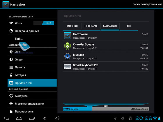The width and height of the screenshot is (163, 122).
Task: Tap the location icon next to Мое местоположение
Action: pos(11,103)
